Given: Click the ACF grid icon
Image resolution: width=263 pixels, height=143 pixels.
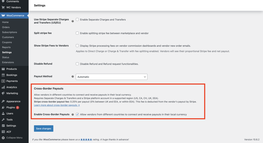Looking at the screenshot, I should [x=3, y=132].
